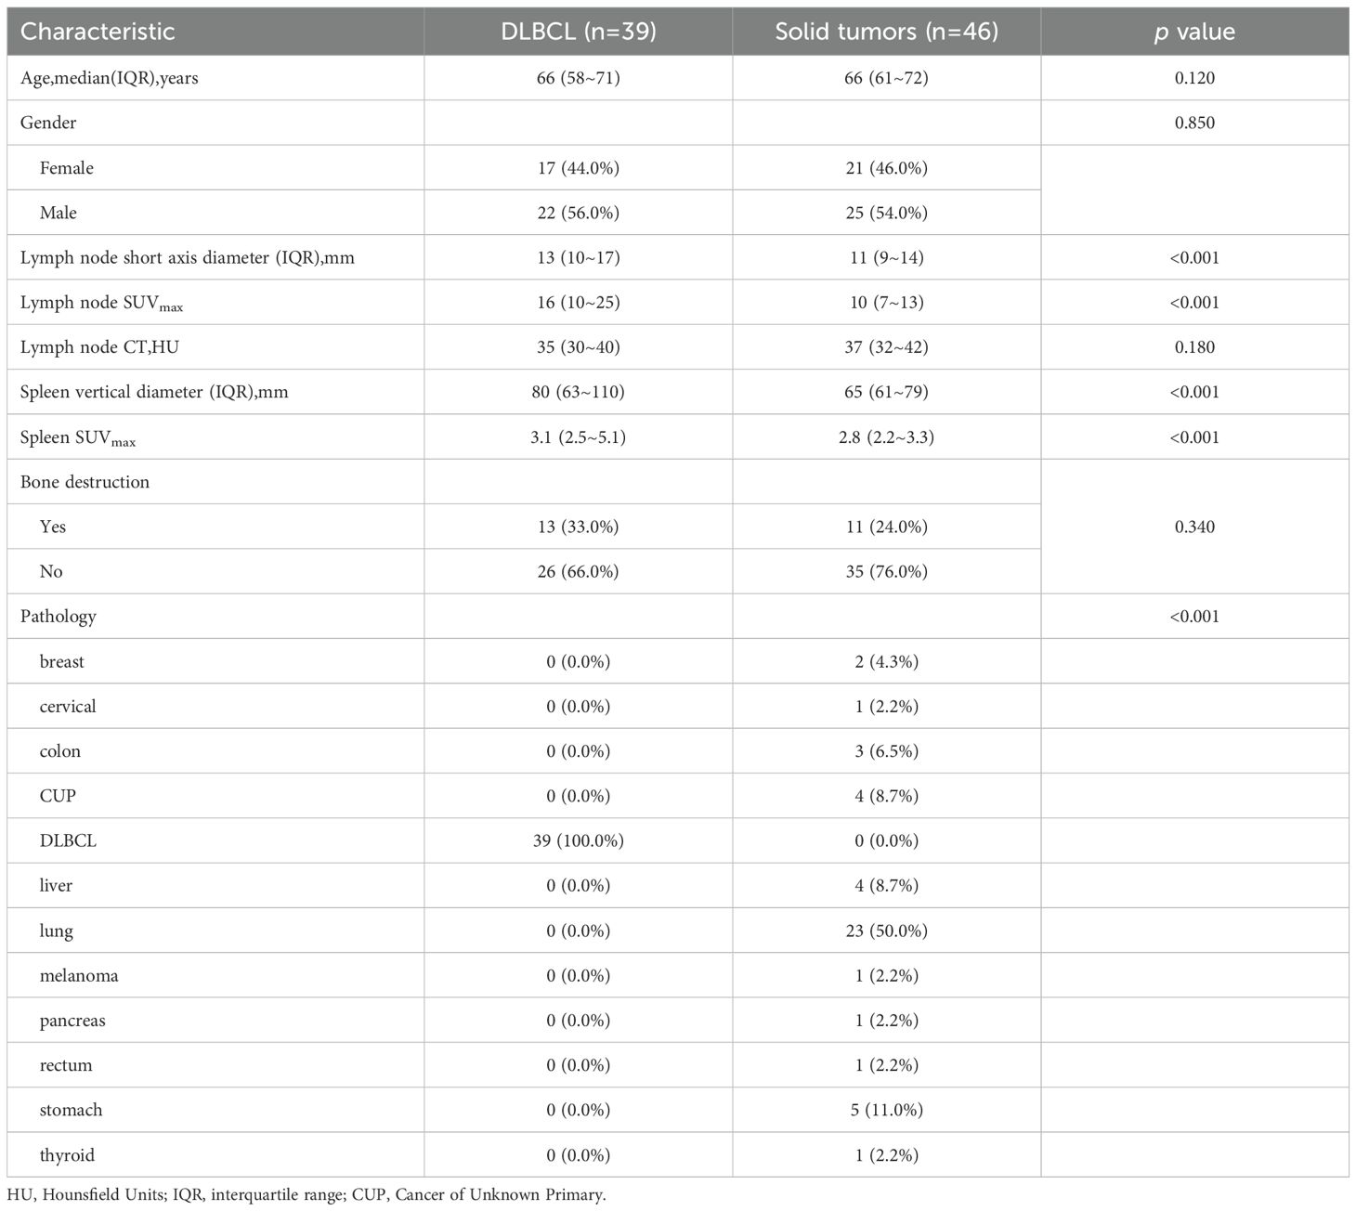Select the Bone destruction p value 0.340
This screenshot has height=1211, width=1356.
pos(1194,527)
